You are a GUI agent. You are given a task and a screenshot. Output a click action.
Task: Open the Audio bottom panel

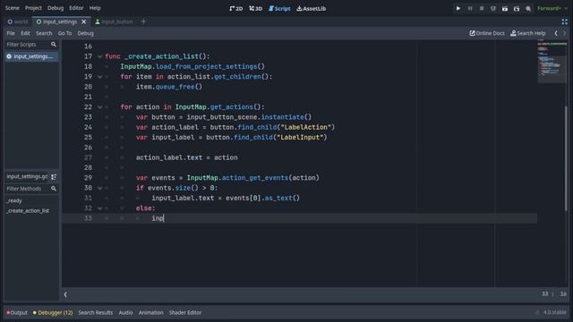tap(125, 312)
